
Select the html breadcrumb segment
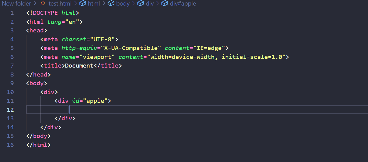click(x=94, y=3)
